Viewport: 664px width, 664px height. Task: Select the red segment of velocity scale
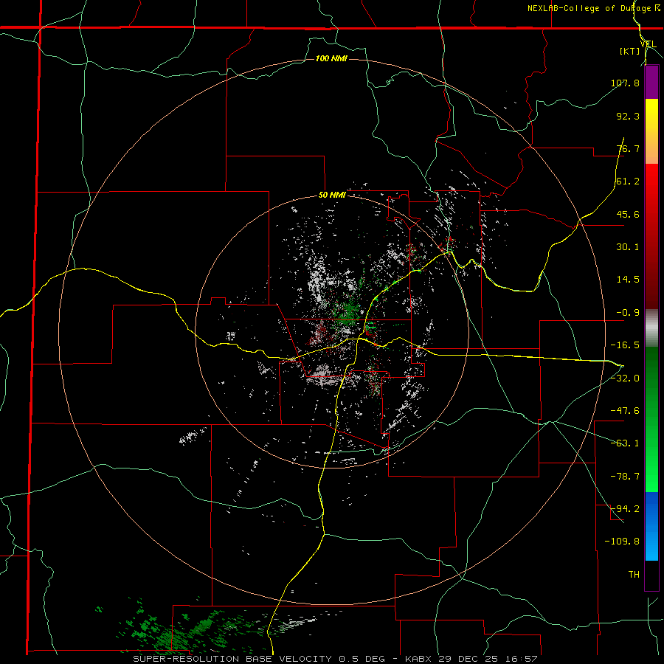651,236
